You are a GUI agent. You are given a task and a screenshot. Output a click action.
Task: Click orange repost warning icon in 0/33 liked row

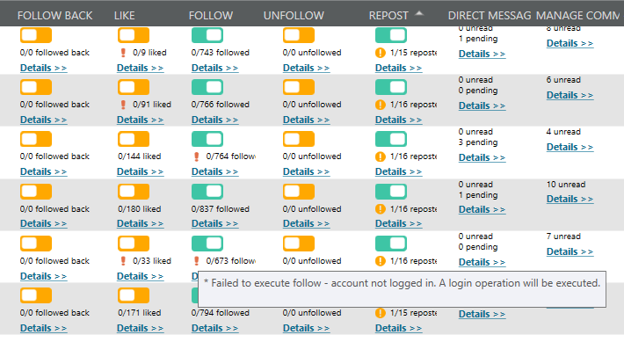pos(381,261)
